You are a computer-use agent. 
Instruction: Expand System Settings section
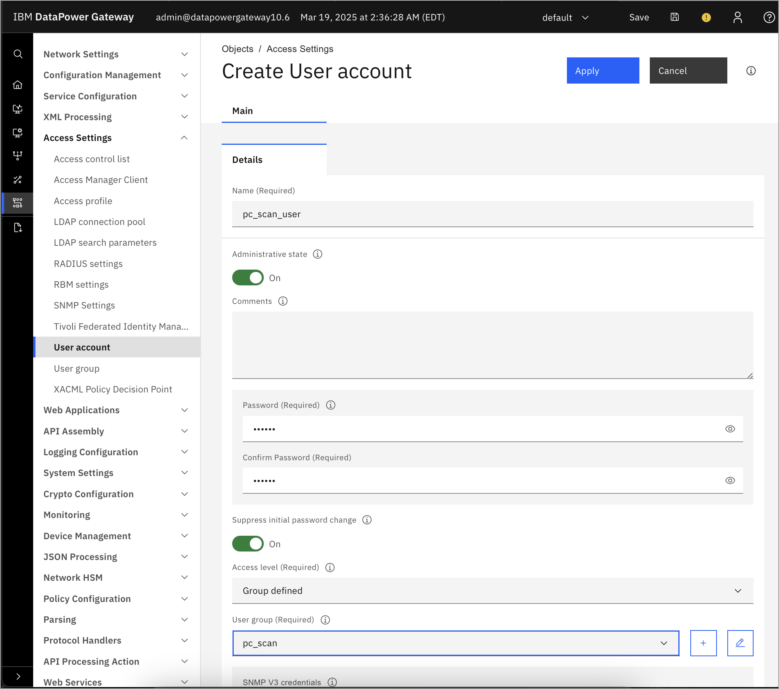tap(116, 473)
